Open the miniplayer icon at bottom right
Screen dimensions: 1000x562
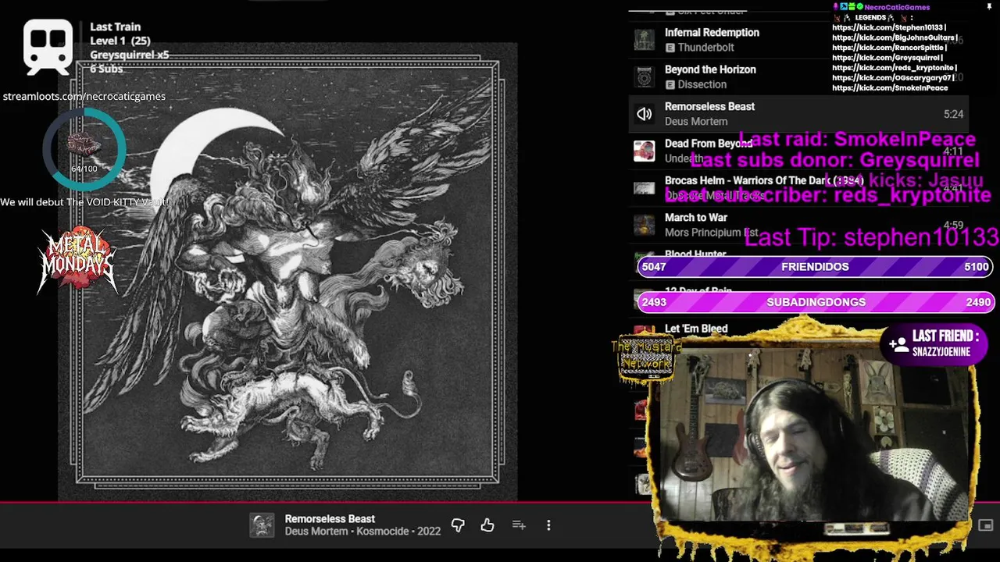(x=986, y=525)
